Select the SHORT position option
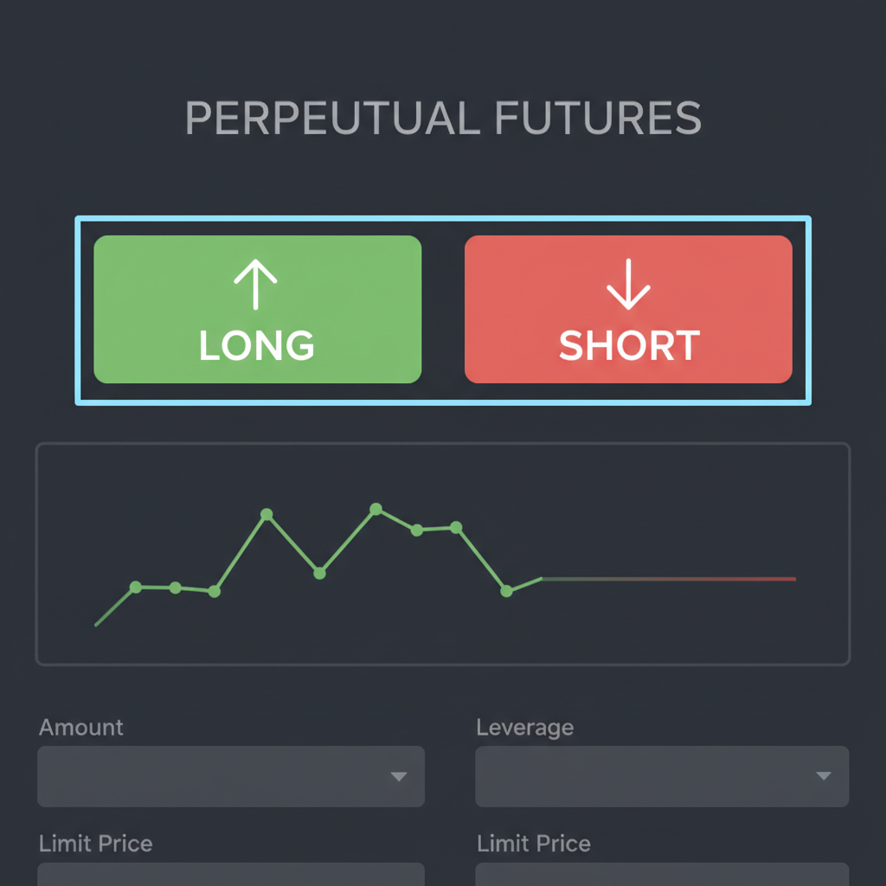This screenshot has width=886, height=886. click(628, 309)
